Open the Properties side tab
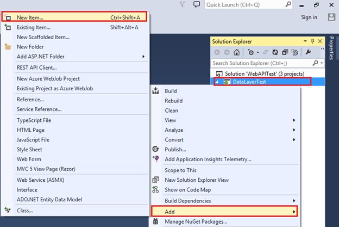Viewport: 339px width, 227px height. pyautogui.click(x=331, y=48)
